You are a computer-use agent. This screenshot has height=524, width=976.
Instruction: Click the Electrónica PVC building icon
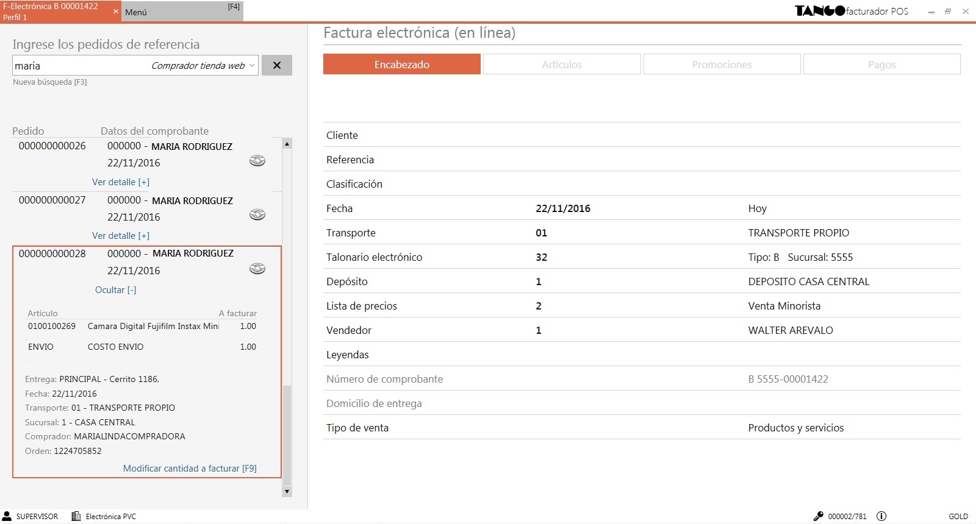pyautogui.click(x=76, y=516)
